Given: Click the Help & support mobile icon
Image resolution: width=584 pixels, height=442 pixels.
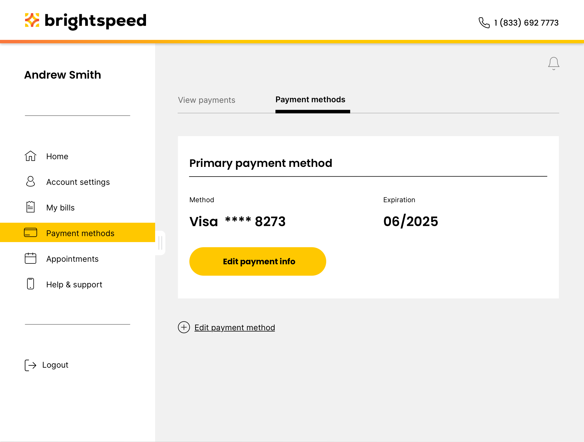Looking at the screenshot, I should tap(31, 284).
